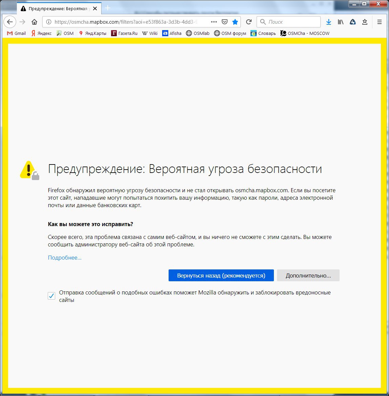Viewport: 389px width, 396px height.
Task: Open the Янд.Карты bookmark
Action: [x=92, y=33]
